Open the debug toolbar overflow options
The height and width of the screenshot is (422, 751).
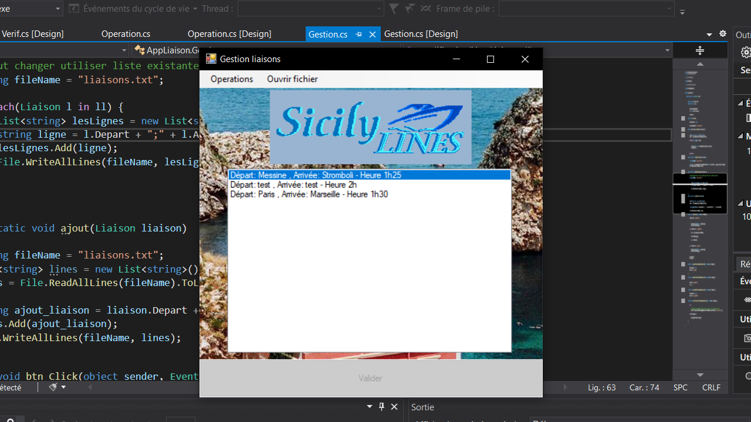pyautogui.click(x=682, y=11)
